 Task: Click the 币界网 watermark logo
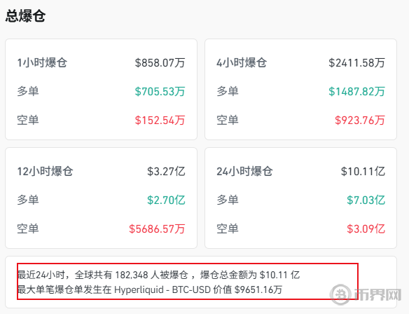(366, 294)
